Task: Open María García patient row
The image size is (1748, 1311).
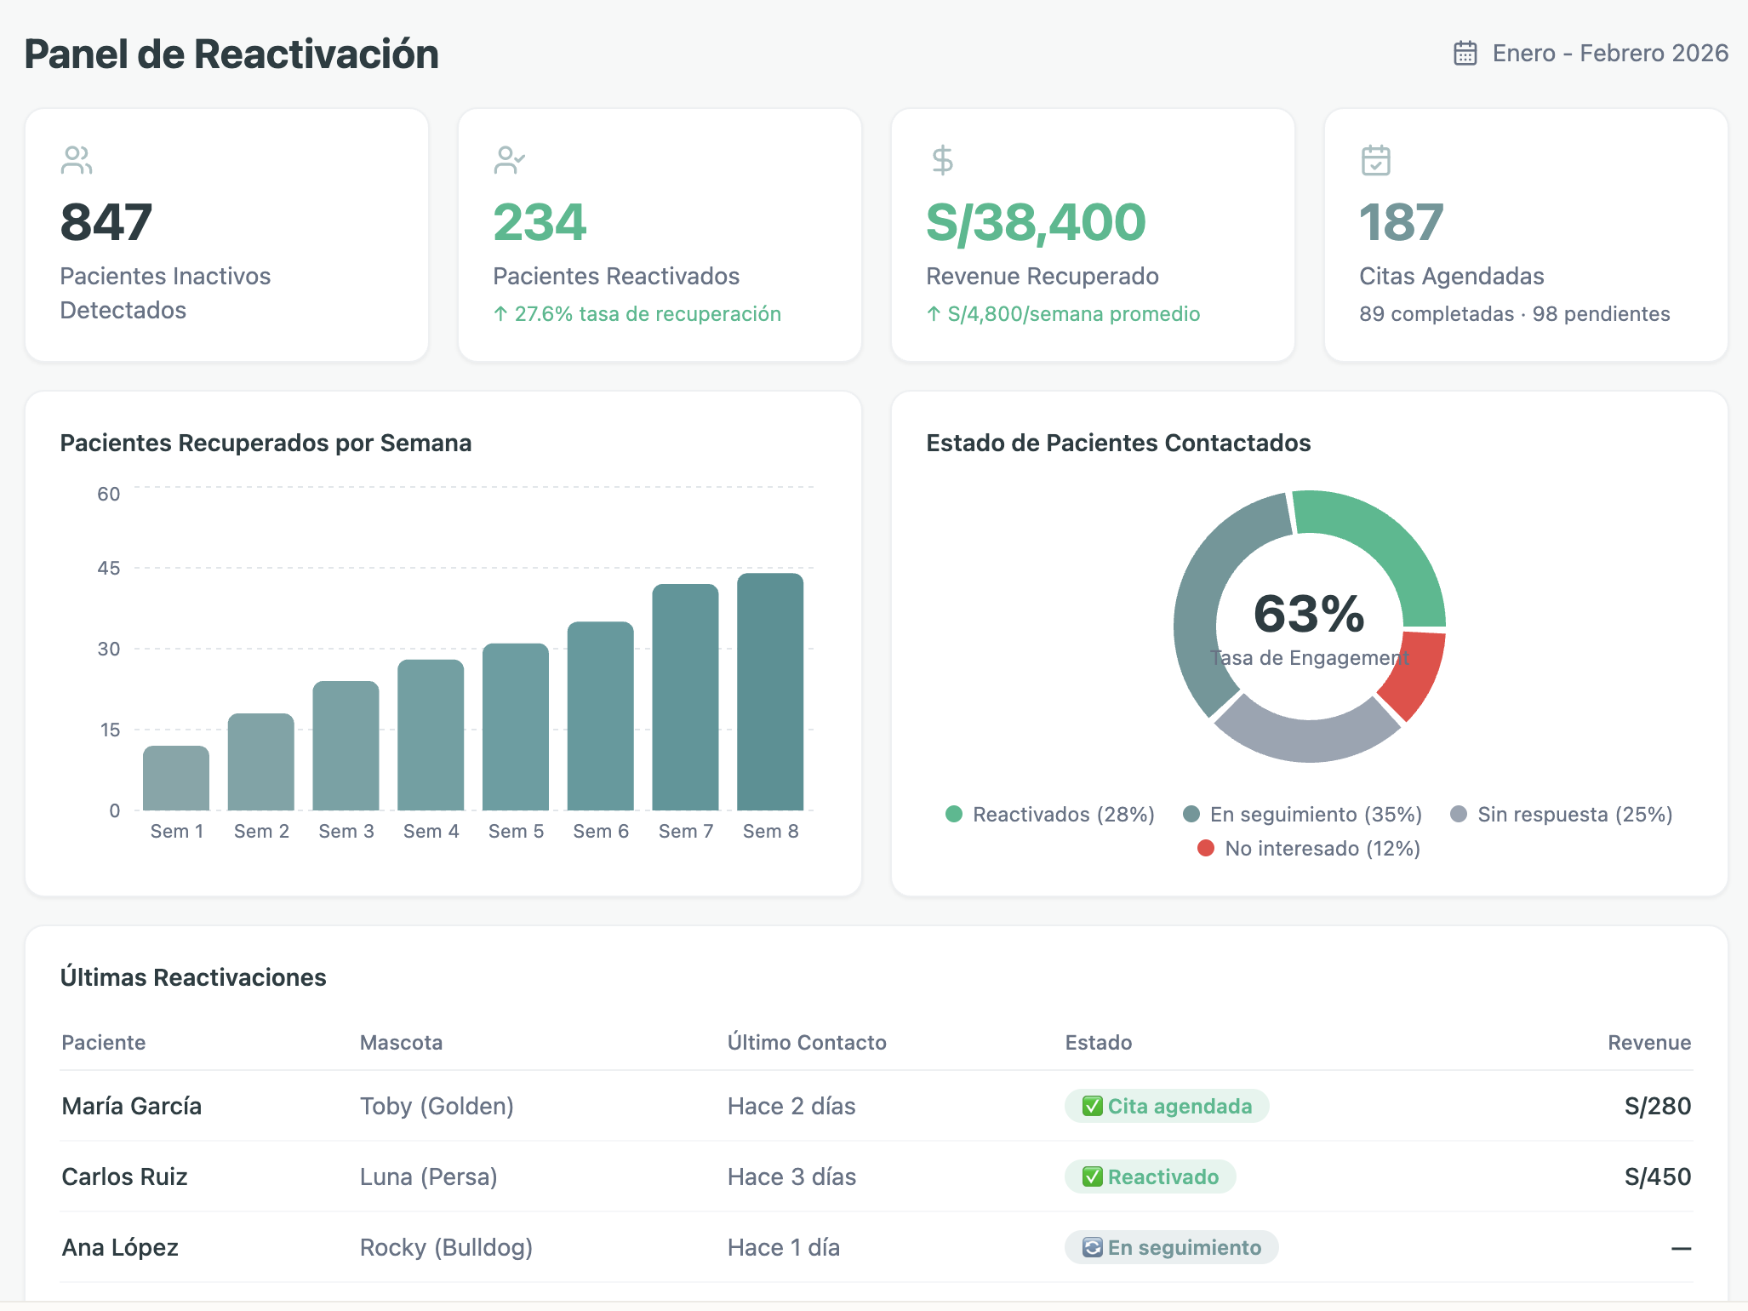Action: tap(132, 1106)
